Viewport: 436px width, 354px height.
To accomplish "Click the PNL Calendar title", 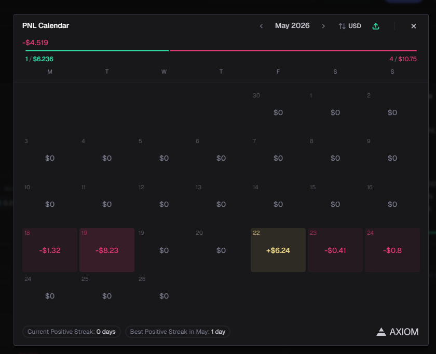I will coord(46,25).
